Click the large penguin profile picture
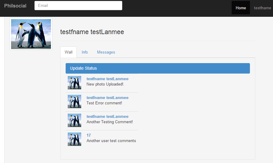273x163 pixels. point(31,34)
